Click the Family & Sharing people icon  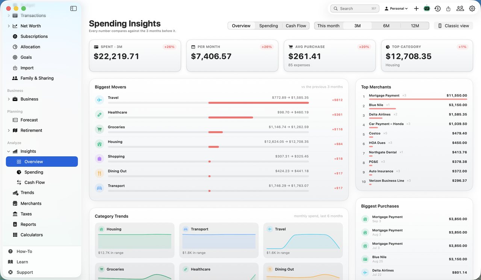point(15,78)
